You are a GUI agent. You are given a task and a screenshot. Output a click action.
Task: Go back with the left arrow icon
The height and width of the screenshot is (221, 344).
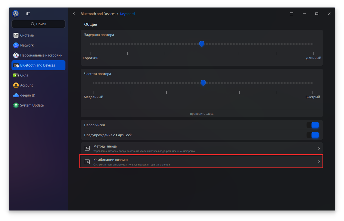click(x=74, y=14)
